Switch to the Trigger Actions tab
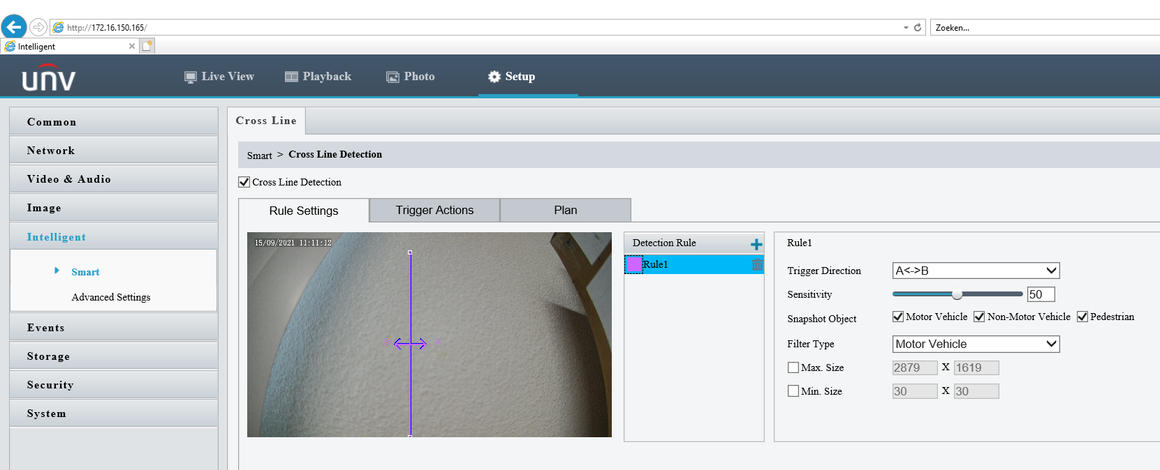1160x470 pixels. [434, 210]
